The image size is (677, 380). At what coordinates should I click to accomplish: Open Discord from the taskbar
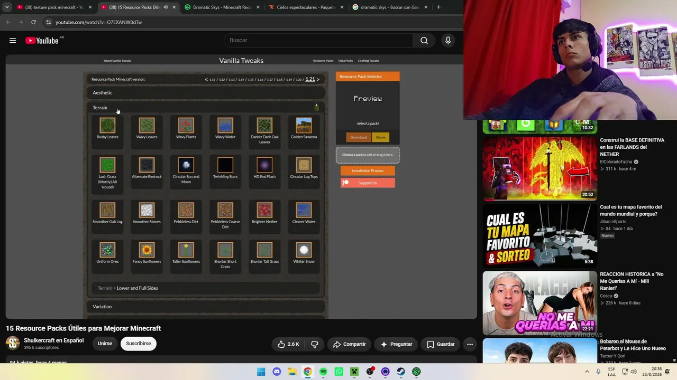(277, 372)
